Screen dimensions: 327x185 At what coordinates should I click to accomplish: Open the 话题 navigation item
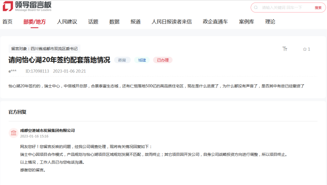coord(93,22)
